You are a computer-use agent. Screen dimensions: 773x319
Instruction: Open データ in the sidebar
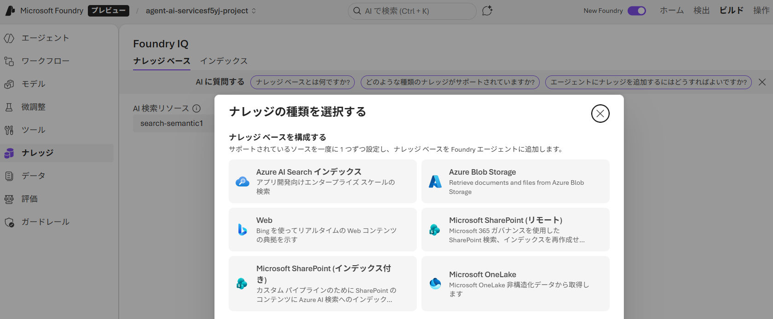[x=57, y=176]
